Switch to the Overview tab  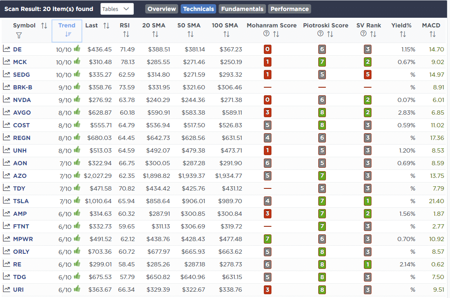(x=162, y=9)
